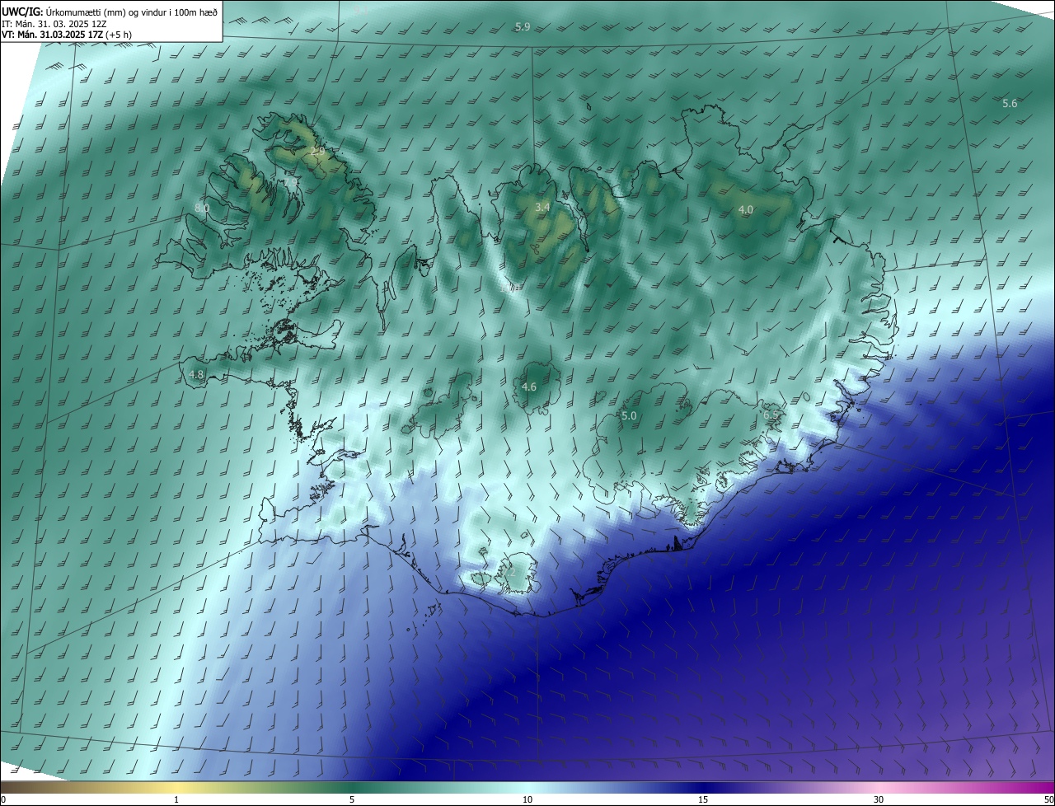Click the 3.4 value label on the map
This screenshot has width=1055, height=806.
point(542,207)
